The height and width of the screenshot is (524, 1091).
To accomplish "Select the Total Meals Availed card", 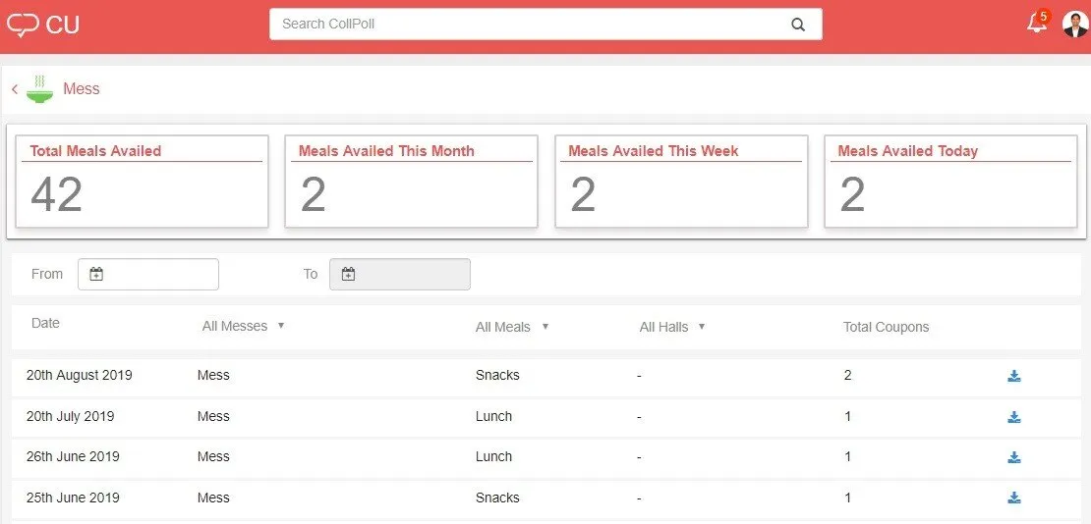I will (x=142, y=182).
